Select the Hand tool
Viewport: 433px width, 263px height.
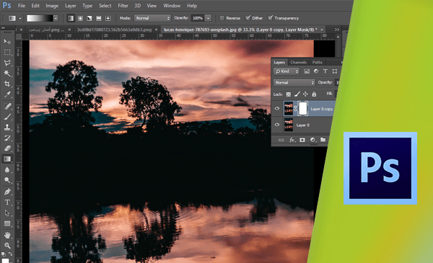(x=7, y=235)
